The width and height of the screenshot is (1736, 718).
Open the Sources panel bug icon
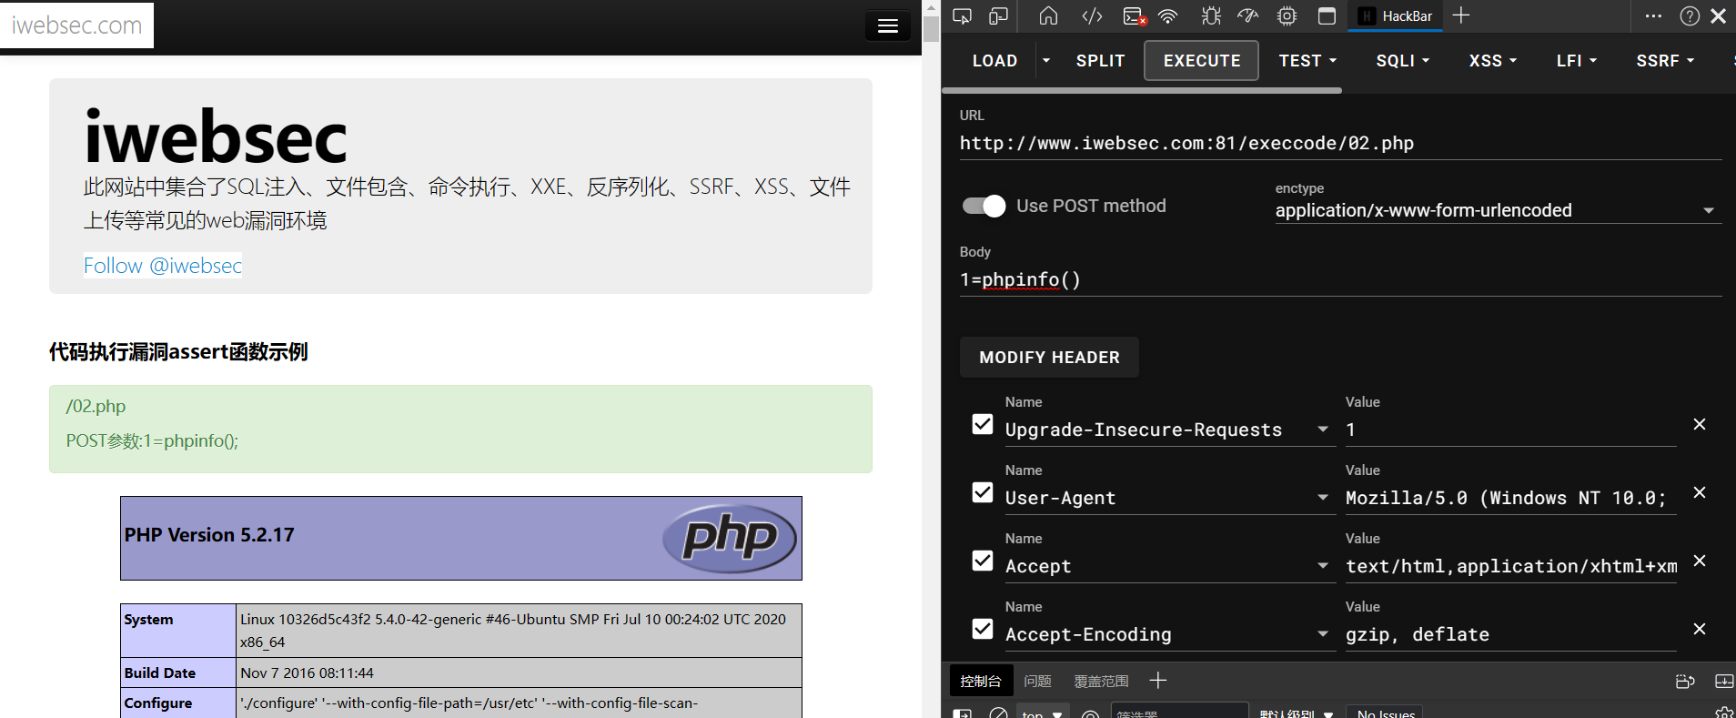coord(1211,16)
